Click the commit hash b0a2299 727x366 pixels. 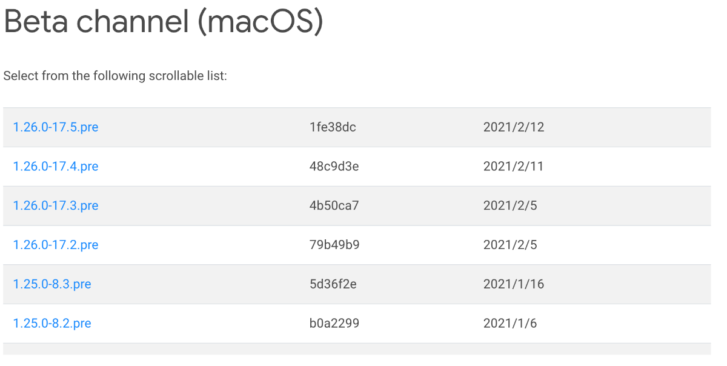334,323
